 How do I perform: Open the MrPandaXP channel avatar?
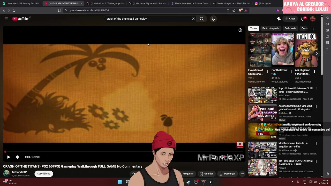(6, 174)
